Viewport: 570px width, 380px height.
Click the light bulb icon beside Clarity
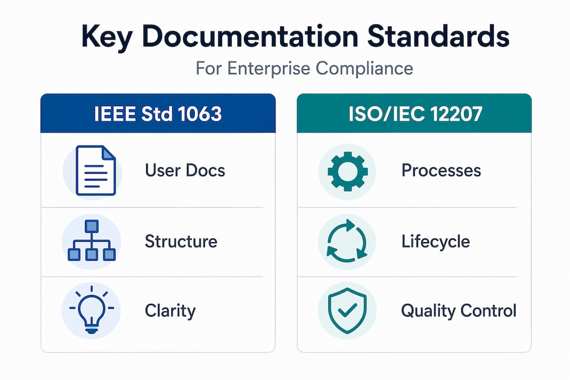click(92, 310)
